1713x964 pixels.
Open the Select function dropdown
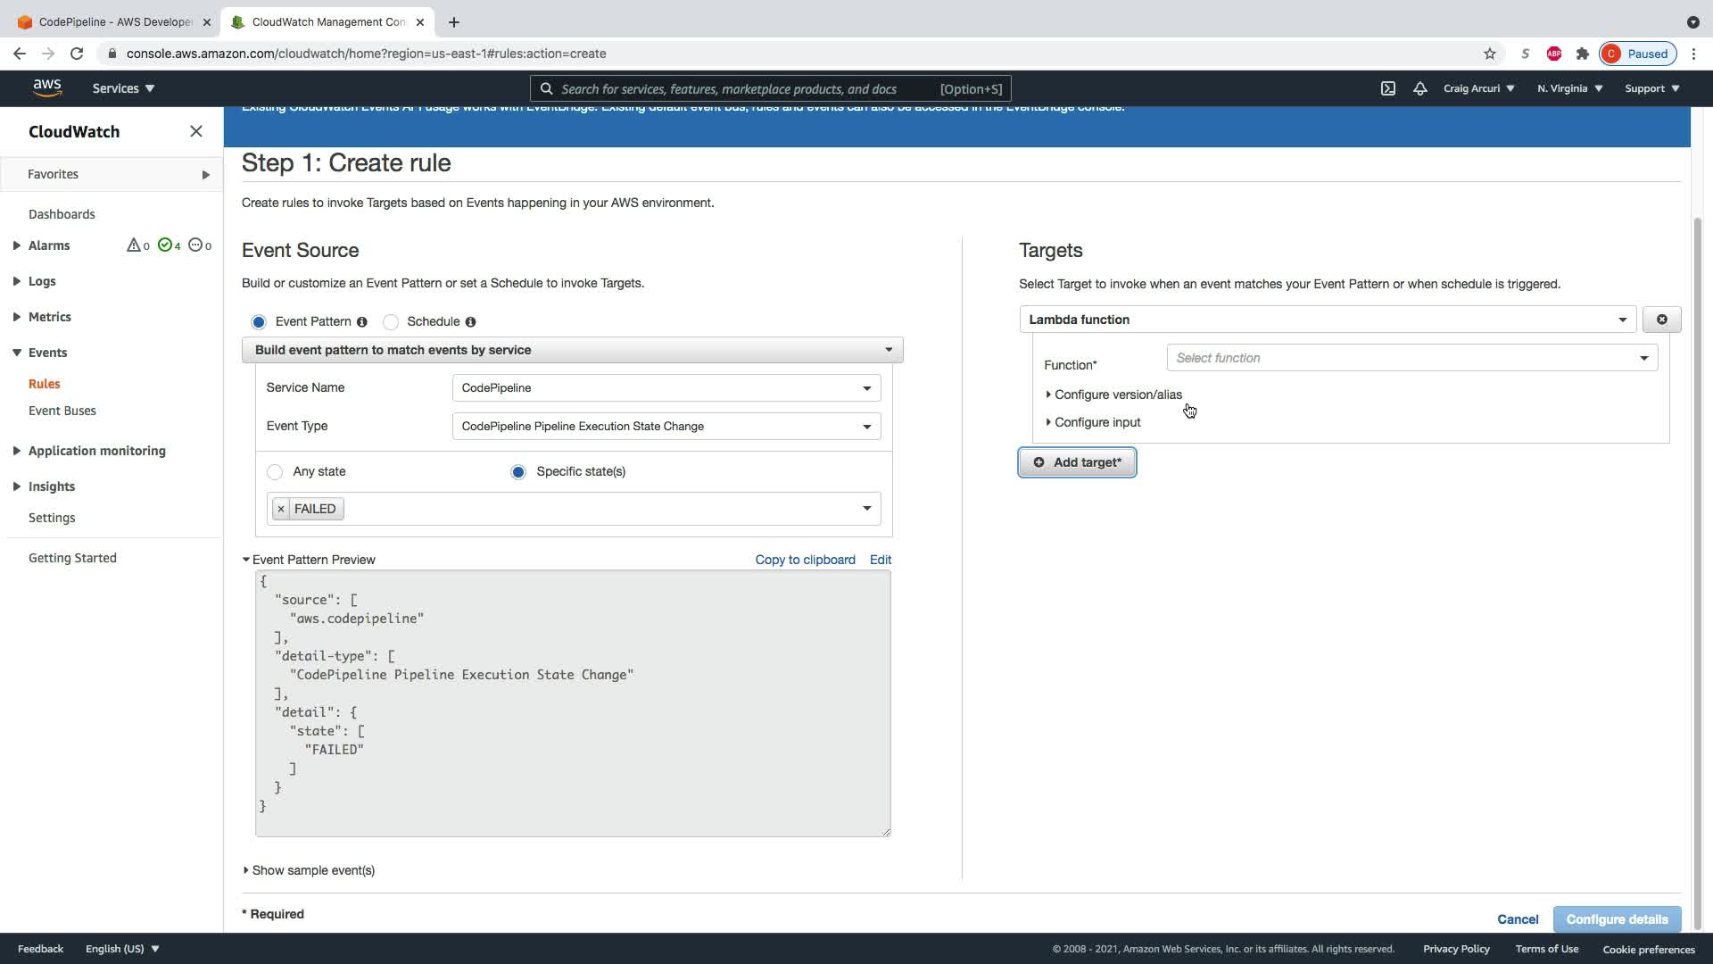point(1411,358)
